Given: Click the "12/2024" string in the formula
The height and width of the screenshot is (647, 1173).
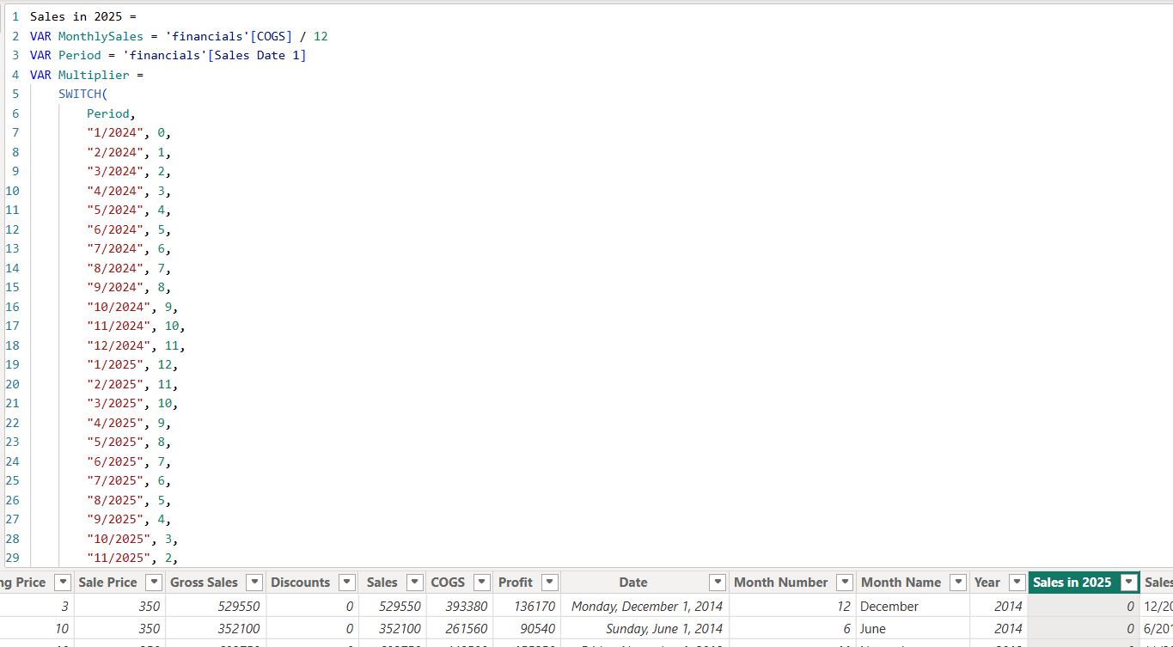Looking at the screenshot, I should point(119,345).
